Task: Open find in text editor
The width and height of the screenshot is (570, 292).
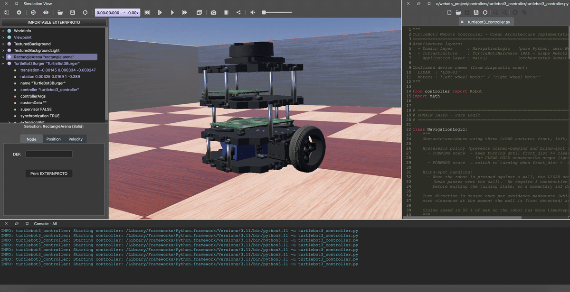Action: pyautogui.click(x=496, y=12)
